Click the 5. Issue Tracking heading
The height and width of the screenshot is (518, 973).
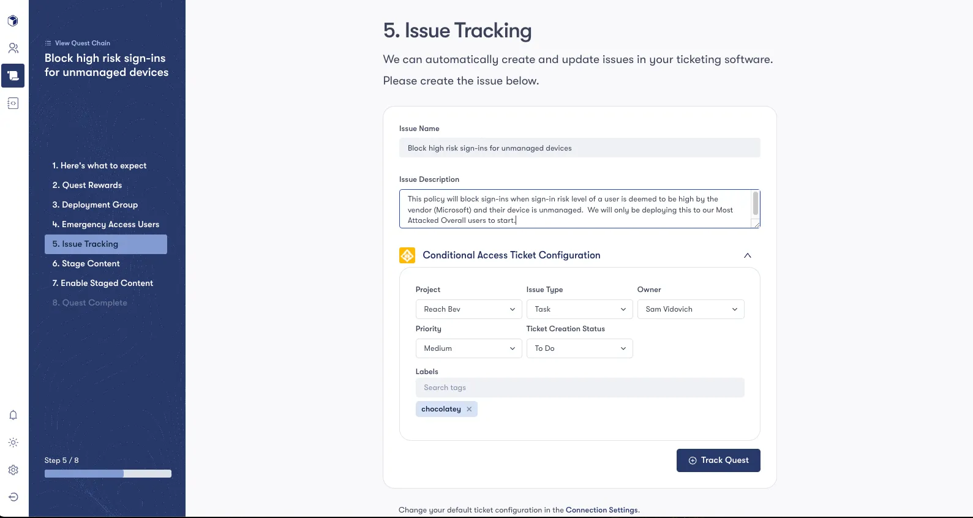457,31
